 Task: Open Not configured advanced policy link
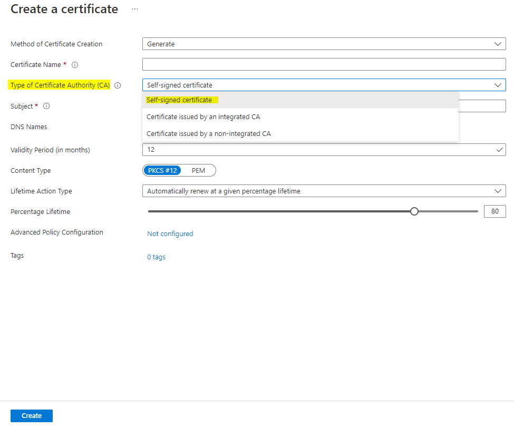tap(170, 234)
